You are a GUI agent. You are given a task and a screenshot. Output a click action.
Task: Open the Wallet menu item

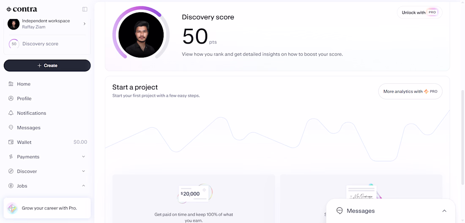[47, 142]
